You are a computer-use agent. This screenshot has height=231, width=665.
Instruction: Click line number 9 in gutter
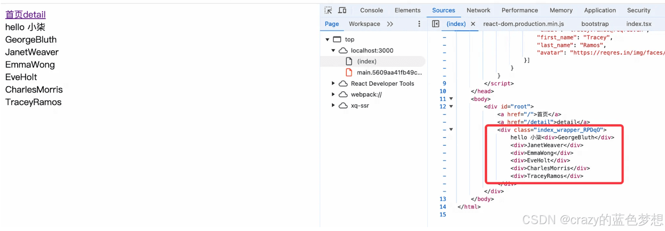tap(444, 83)
